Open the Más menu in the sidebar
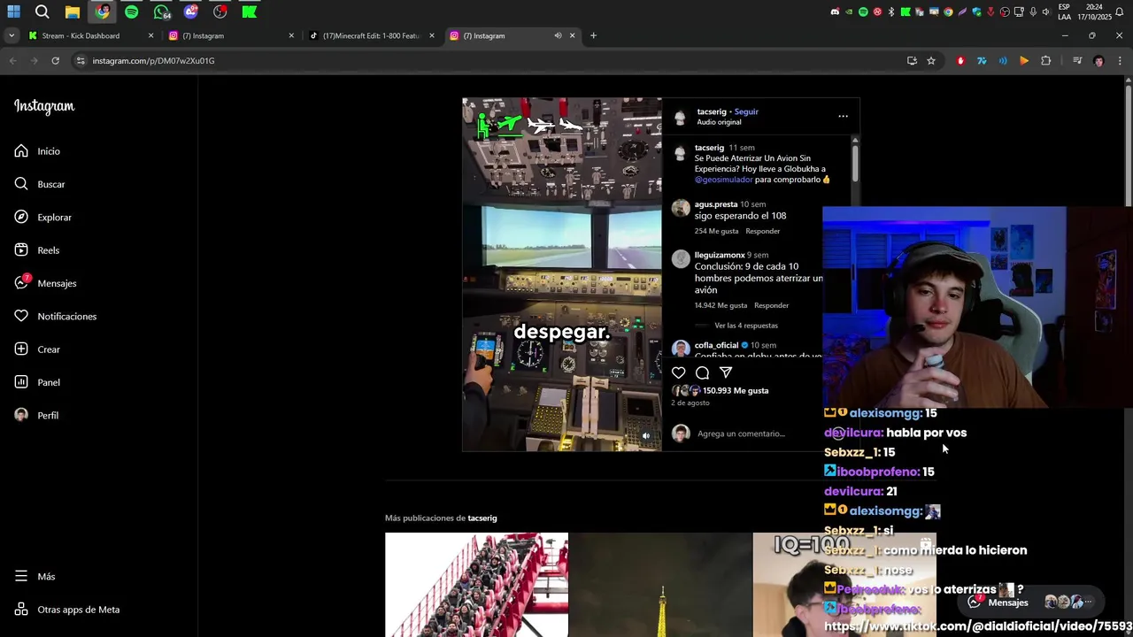 point(35,576)
